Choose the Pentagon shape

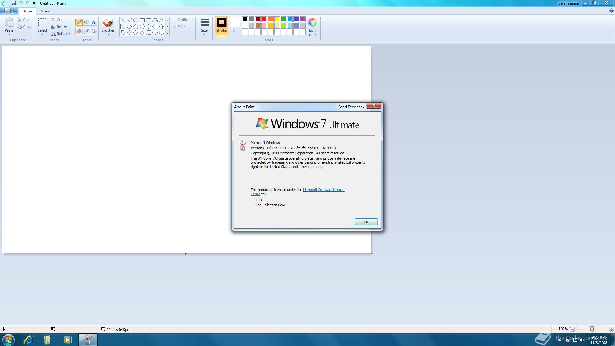(136, 27)
